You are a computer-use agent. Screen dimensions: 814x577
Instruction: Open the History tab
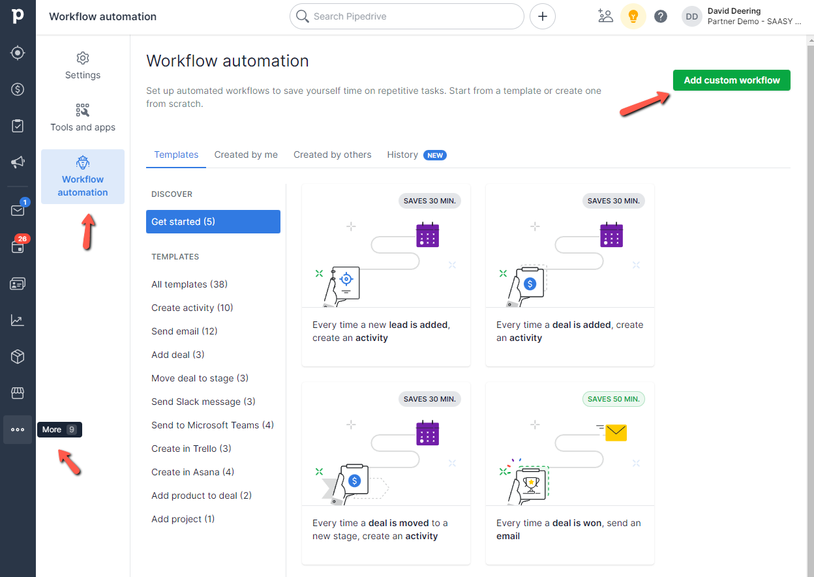point(402,155)
